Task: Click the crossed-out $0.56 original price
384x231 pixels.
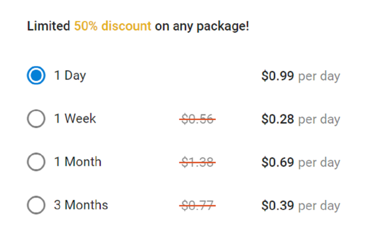Action: tap(197, 119)
